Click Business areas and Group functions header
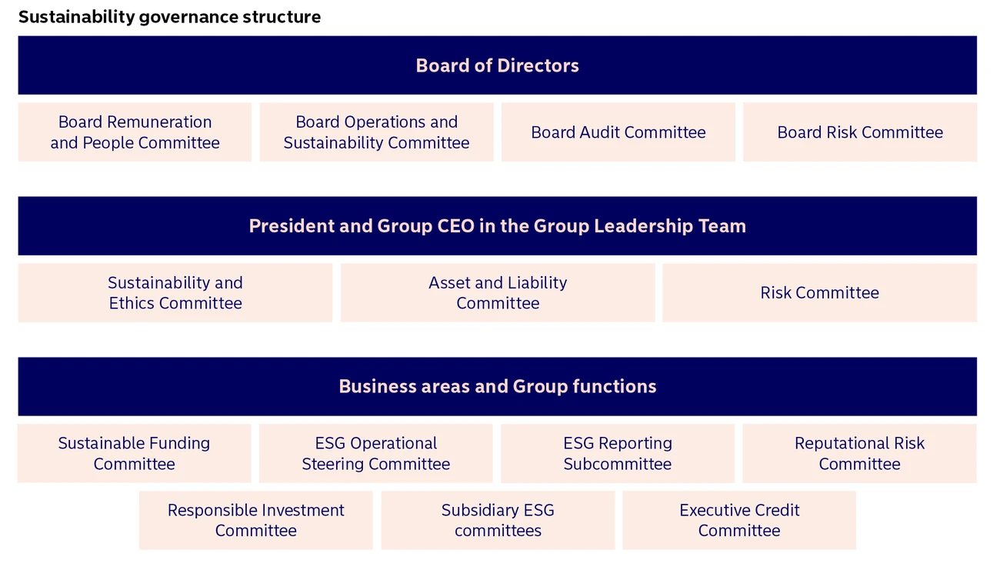 497,386
